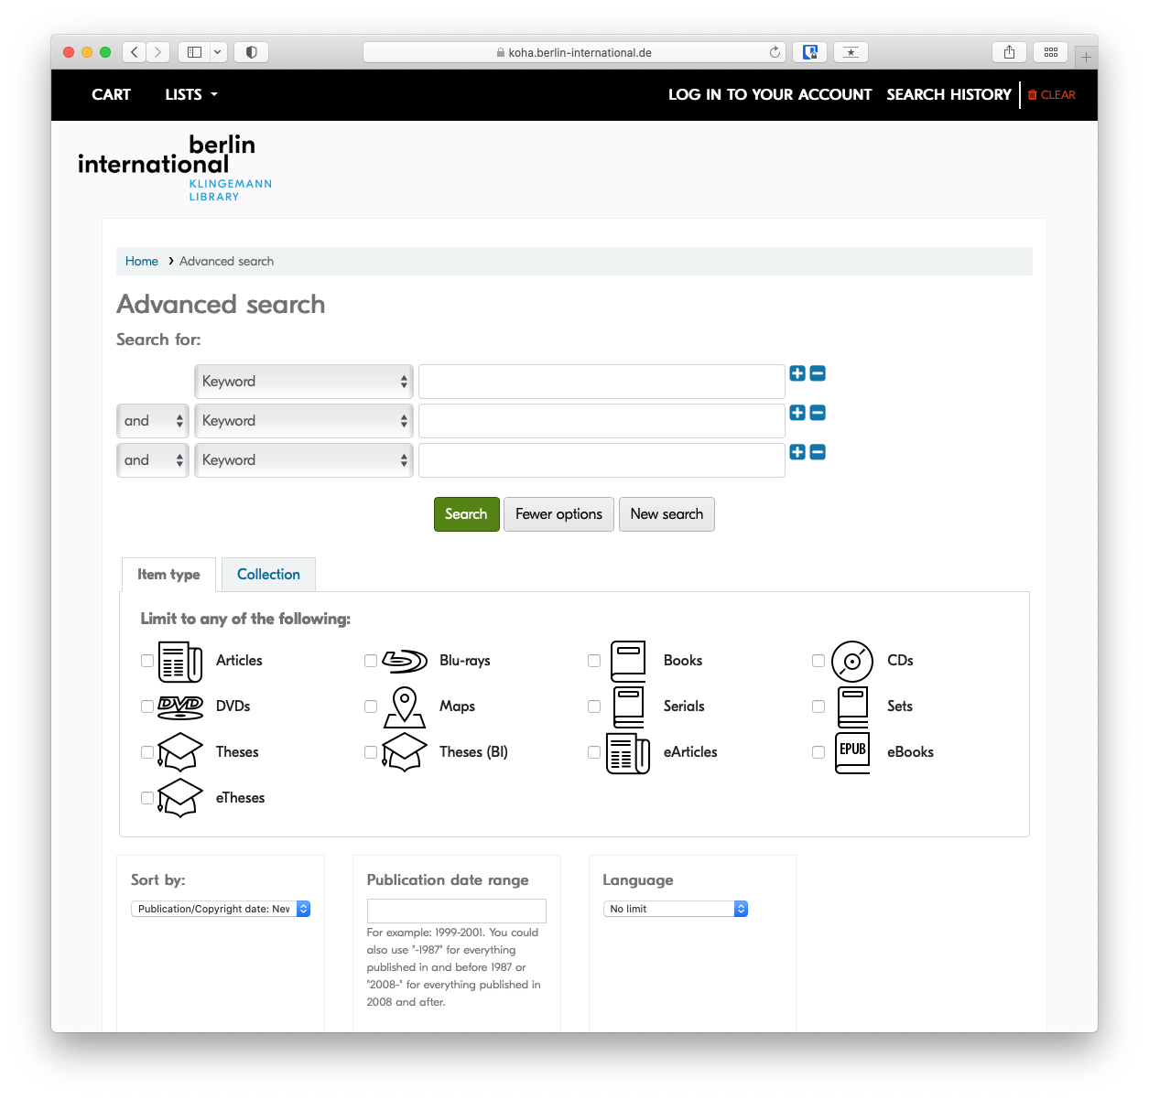1149x1100 pixels.
Task: Open the first Keyword search field dropdown
Action: pos(303,381)
